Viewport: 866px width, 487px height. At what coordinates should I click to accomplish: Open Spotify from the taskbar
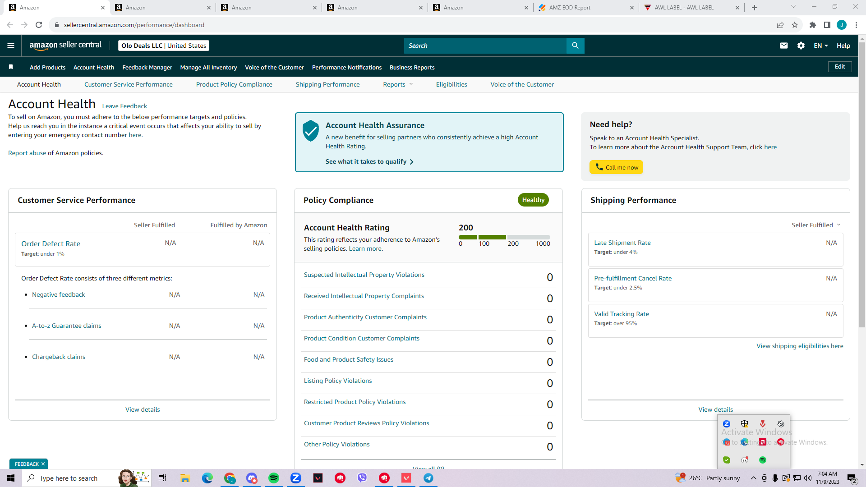274,478
